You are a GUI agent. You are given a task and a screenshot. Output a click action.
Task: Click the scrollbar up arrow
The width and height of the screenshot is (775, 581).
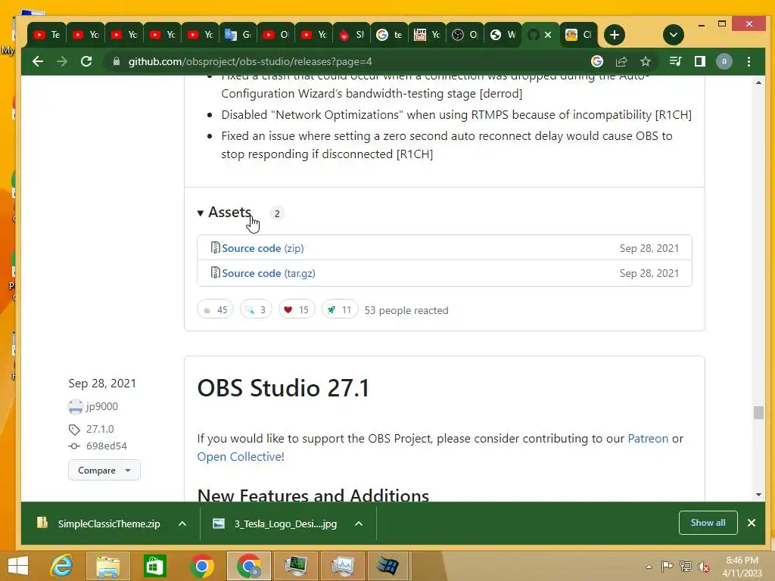point(758,82)
